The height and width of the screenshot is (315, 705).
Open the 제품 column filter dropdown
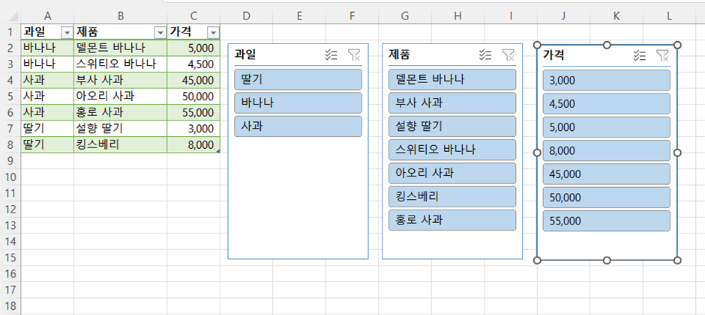click(160, 32)
